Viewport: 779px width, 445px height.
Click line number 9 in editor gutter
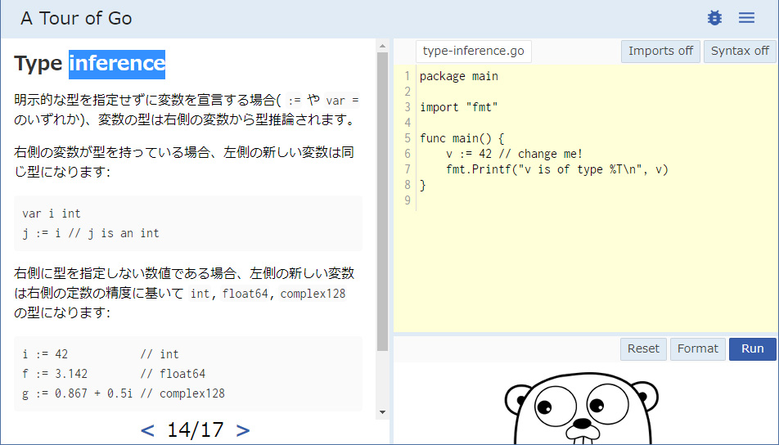point(408,200)
